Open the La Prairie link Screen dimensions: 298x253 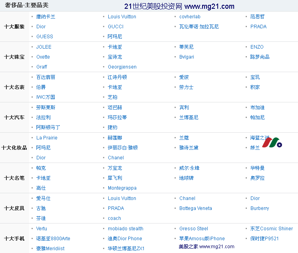click(x=47, y=138)
